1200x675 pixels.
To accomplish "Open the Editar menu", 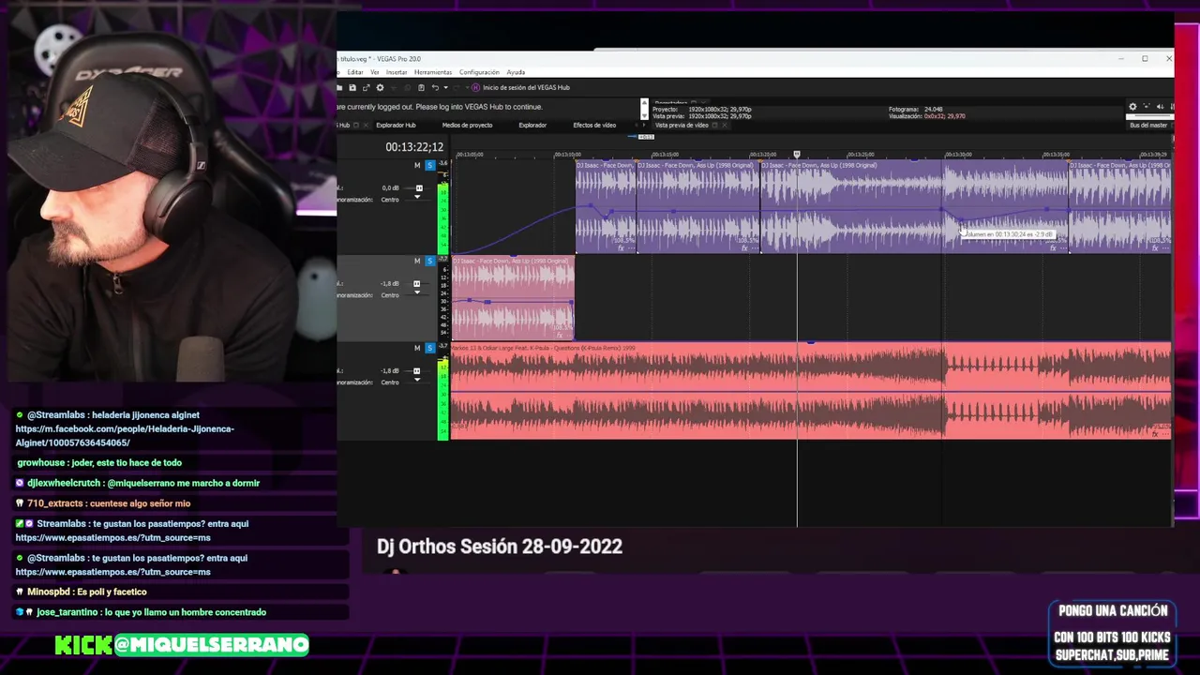I will pos(355,72).
